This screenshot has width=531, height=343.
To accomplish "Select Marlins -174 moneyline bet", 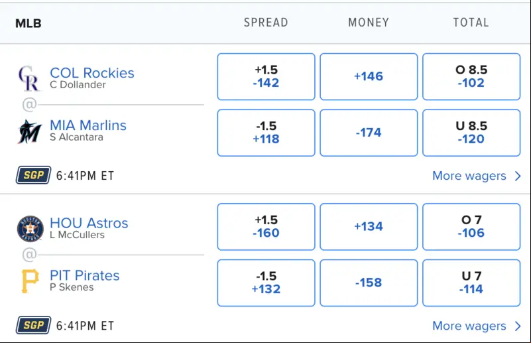I will (369, 133).
